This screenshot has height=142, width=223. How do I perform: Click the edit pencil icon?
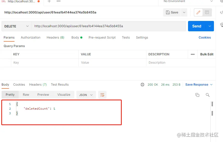(198, 12)
